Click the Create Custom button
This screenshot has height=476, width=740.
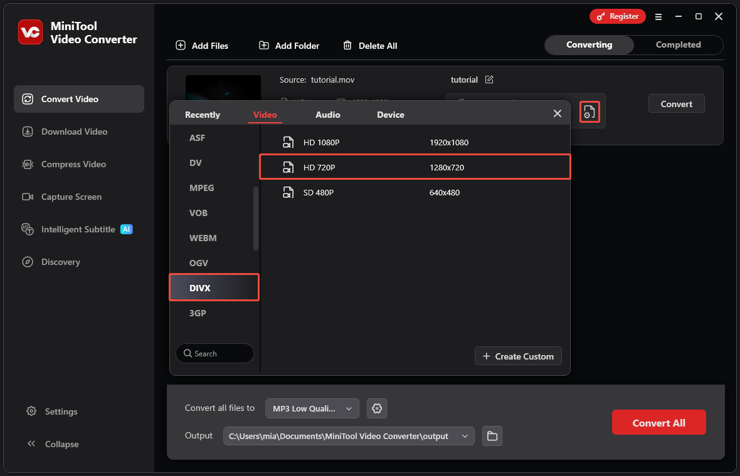pyautogui.click(x=517, y=356)
